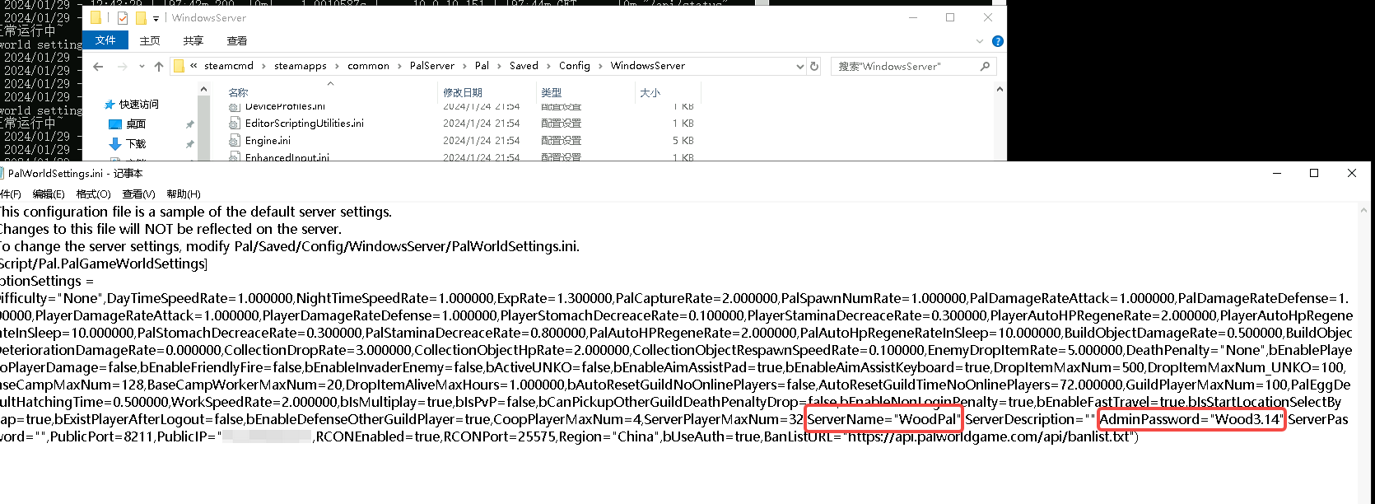Select steamcmd in the address path

click(229, 66)
